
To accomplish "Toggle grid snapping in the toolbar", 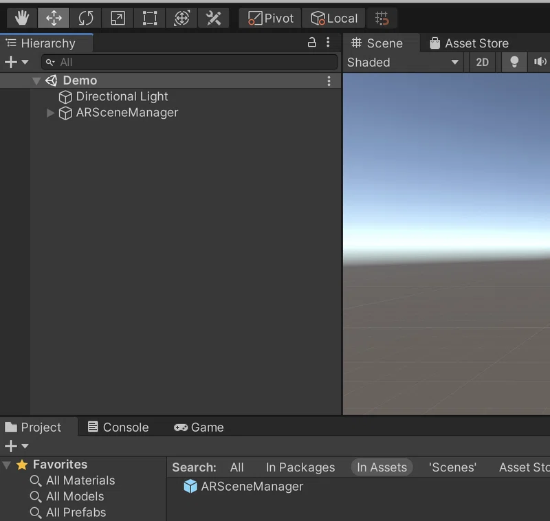I will point(382,18).
